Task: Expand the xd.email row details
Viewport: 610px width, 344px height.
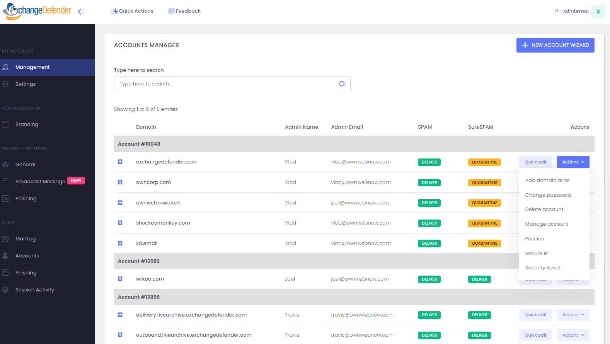Action: coord(120,244)
